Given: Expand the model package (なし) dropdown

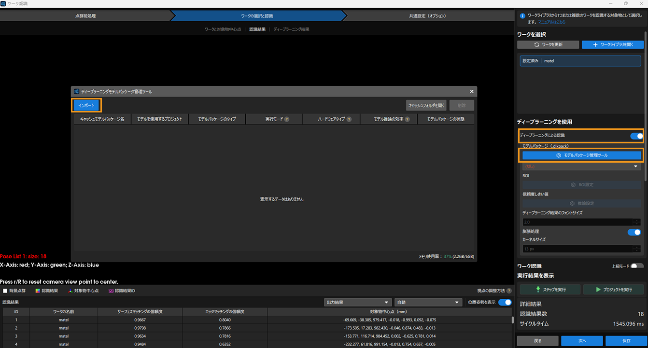Looking at the screenshot, I should 582,166.
